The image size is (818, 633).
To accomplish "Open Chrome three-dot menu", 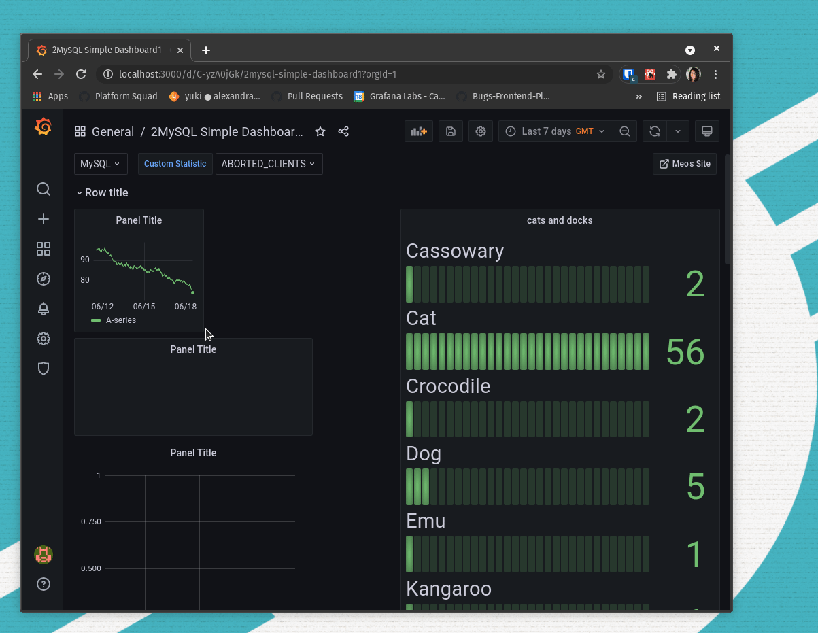I will 715,74.
